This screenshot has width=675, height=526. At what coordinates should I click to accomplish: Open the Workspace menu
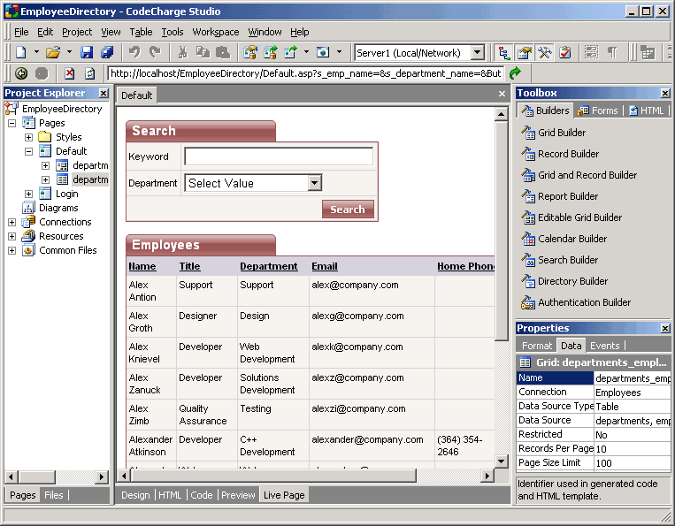(215, 32)
